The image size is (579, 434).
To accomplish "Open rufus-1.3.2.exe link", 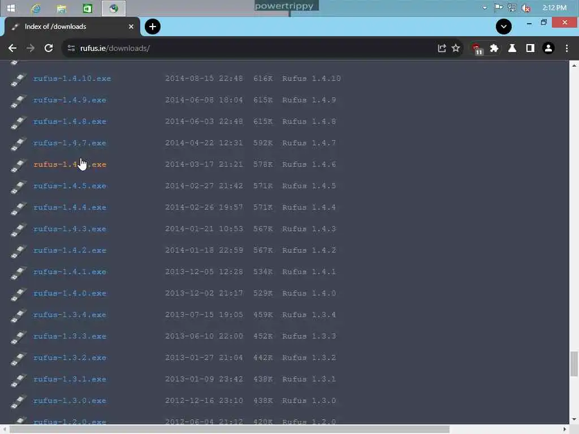I will 70,358.
